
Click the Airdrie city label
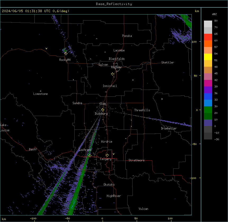tap(107, 142)
